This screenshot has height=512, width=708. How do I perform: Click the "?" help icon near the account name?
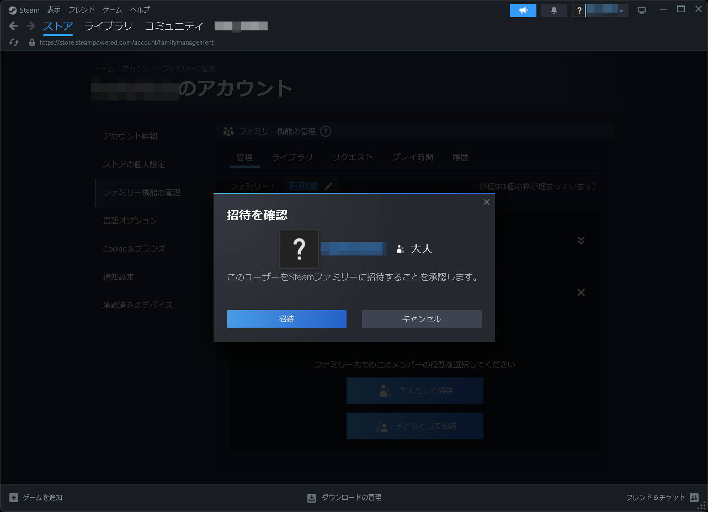pyautogui.click(x=578, y=10)
